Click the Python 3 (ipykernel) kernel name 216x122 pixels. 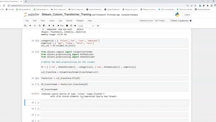point(180,21)
